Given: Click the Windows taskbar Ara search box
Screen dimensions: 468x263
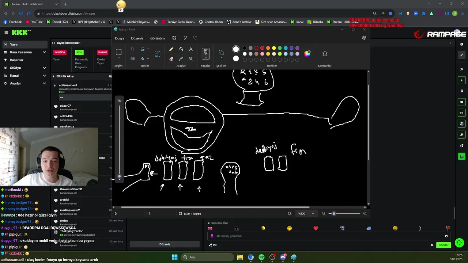Looking at the screenshot, I should (207, 257).
